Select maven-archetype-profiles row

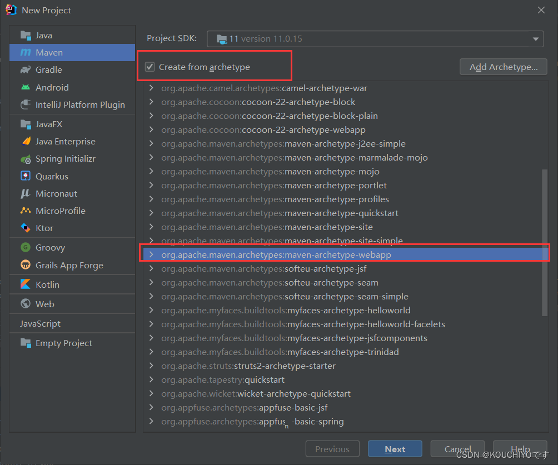(346, 199)
